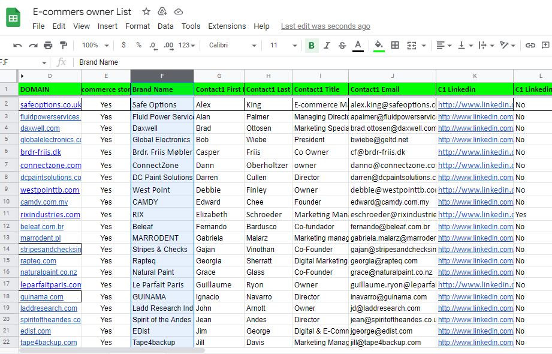This screenshot has height=354, width=552.
Task: Open the rixindustries.com domain link
Action: click(50, 214)
